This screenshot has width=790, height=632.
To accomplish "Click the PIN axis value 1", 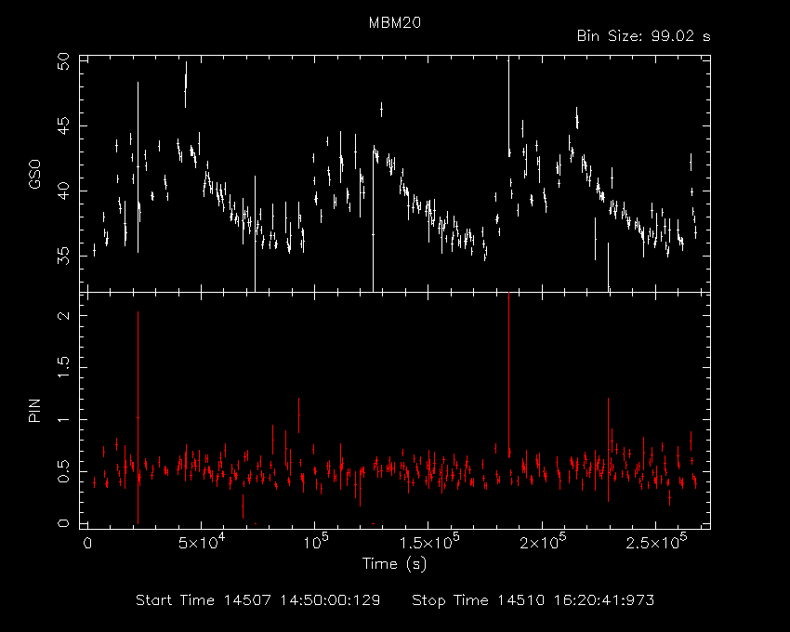I will tap(63, 420).
